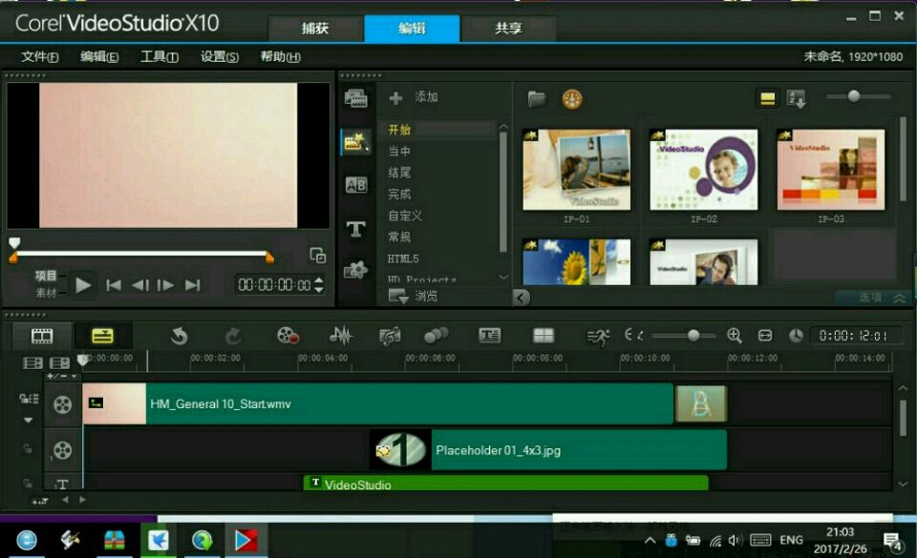Click the Redo arrow in timeline toolbar

tap(233, 336)
